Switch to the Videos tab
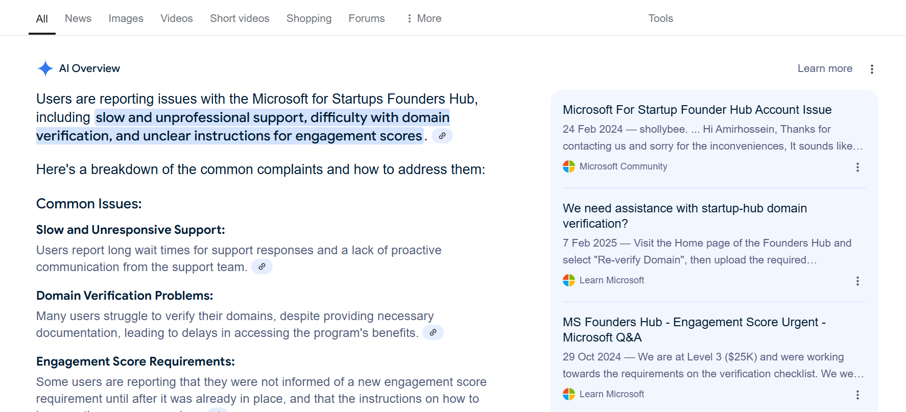Viewport: 906px width, 412px height. click(177, 18)
